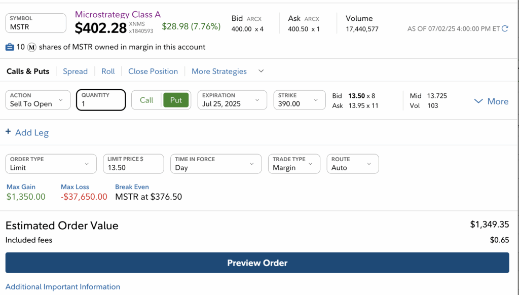The height and width of the screenshot is (295, 519).
Task: Click the option bid price 13.50
Action: tap(356, 96)
